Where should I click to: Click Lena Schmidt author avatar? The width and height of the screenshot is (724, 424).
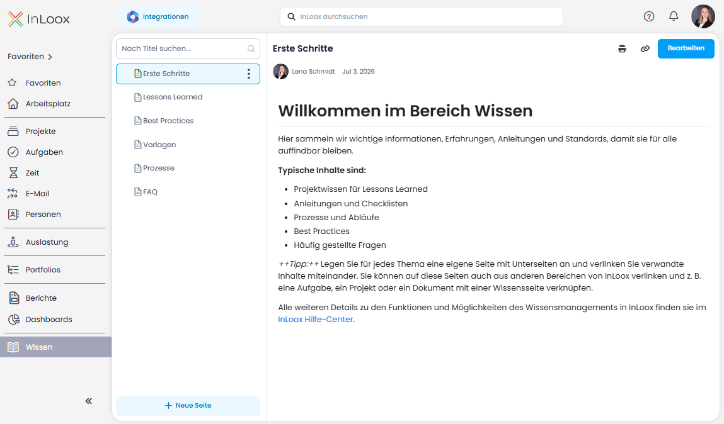coord(281,72)
